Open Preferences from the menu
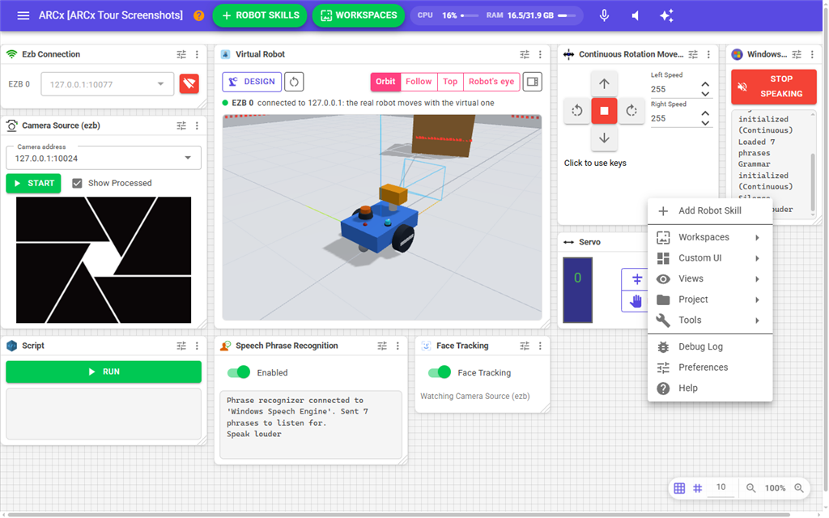The image size is (829, 518). pos(710,367)
